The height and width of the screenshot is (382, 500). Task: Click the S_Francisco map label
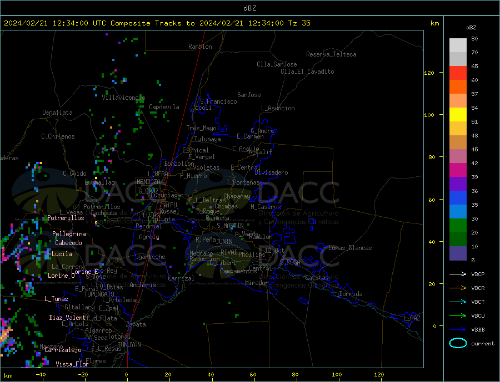[x=218, y=101]
